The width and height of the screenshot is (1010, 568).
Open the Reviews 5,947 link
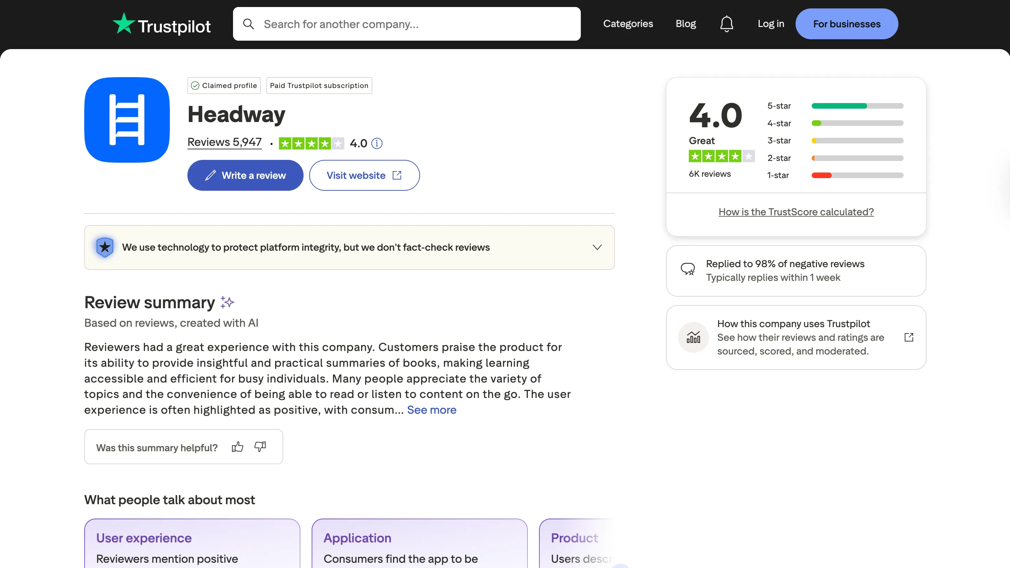(x=225, y=142)
